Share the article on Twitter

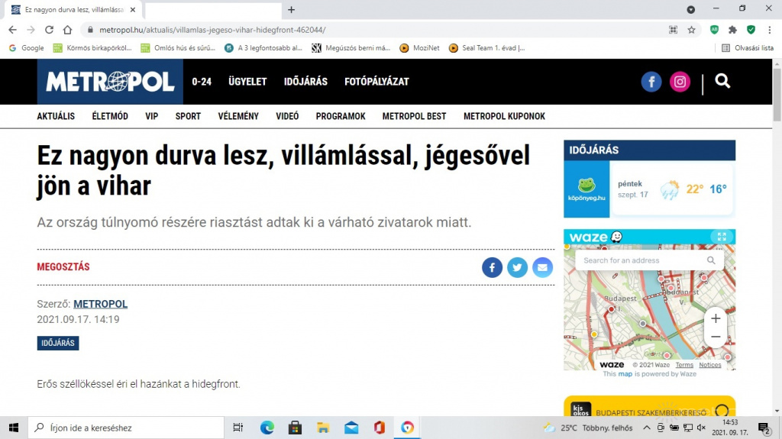pyautogui.click(x=517, y=267)
